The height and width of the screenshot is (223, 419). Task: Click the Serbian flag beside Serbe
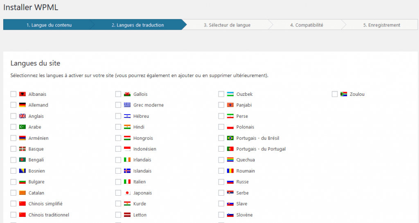(230, 193)
